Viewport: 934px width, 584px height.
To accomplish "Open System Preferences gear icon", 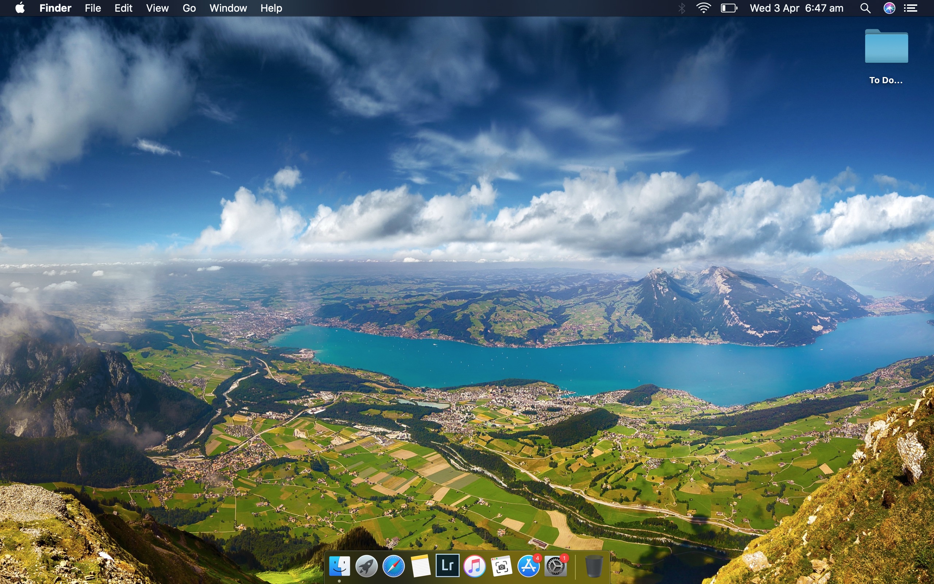I will coord(555,566).
